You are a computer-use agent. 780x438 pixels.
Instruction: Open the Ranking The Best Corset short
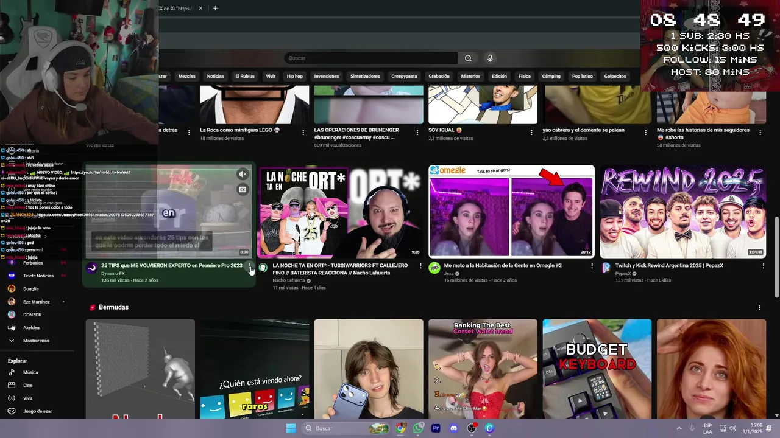click(x=483, y=369)
